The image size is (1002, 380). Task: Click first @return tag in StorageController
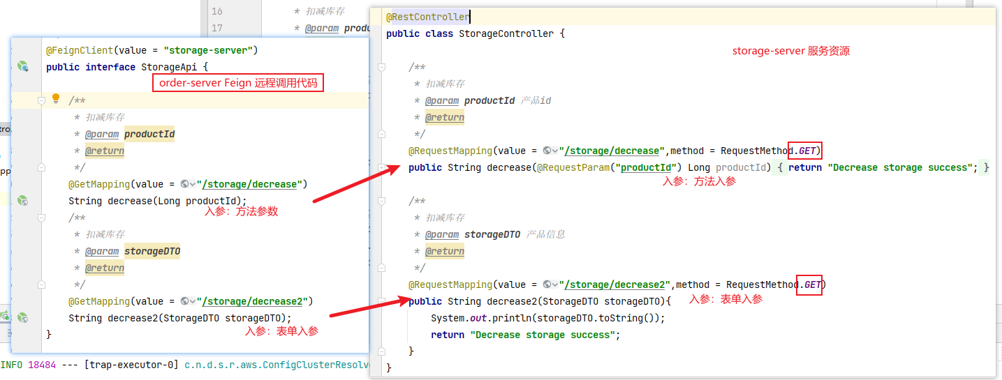(445, 117)
